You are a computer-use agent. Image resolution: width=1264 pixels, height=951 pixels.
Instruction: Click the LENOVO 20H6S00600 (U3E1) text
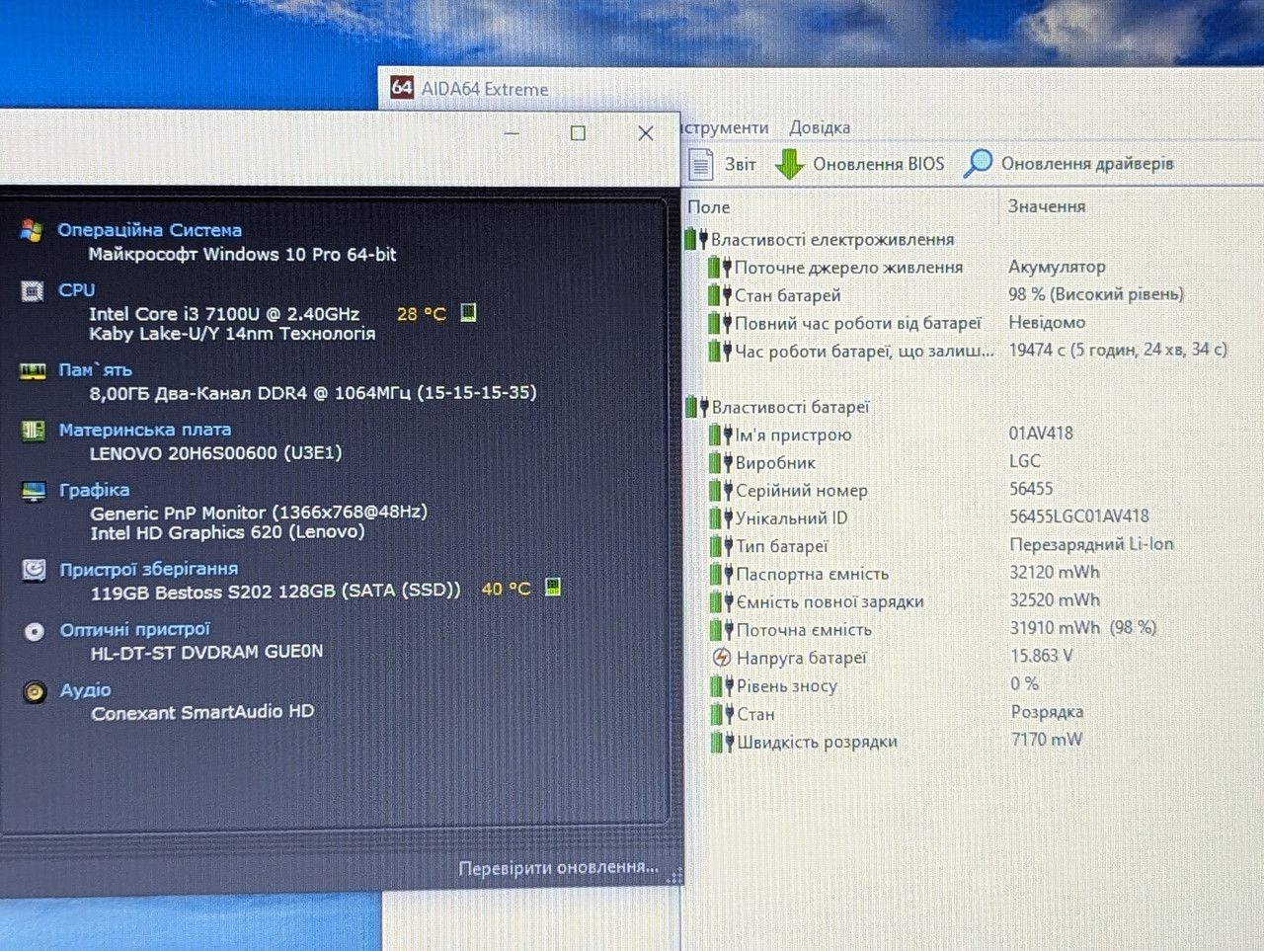(215, 453)
